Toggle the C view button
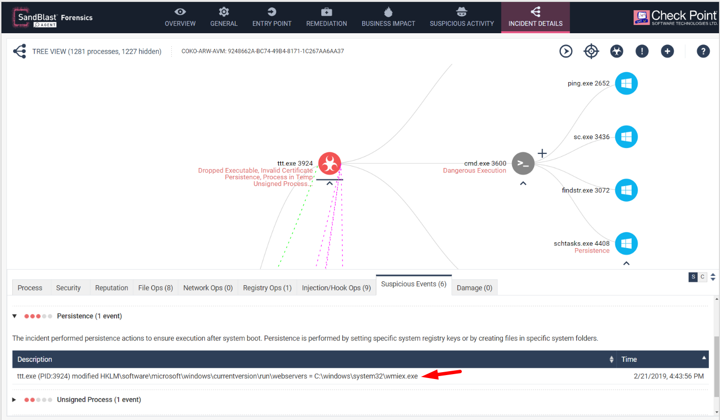Viewport: 720px width, 420px height. click(702, 277)
